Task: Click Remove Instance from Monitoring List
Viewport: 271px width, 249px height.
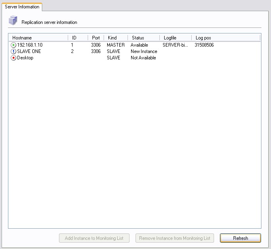Action: tap(175, 238)
